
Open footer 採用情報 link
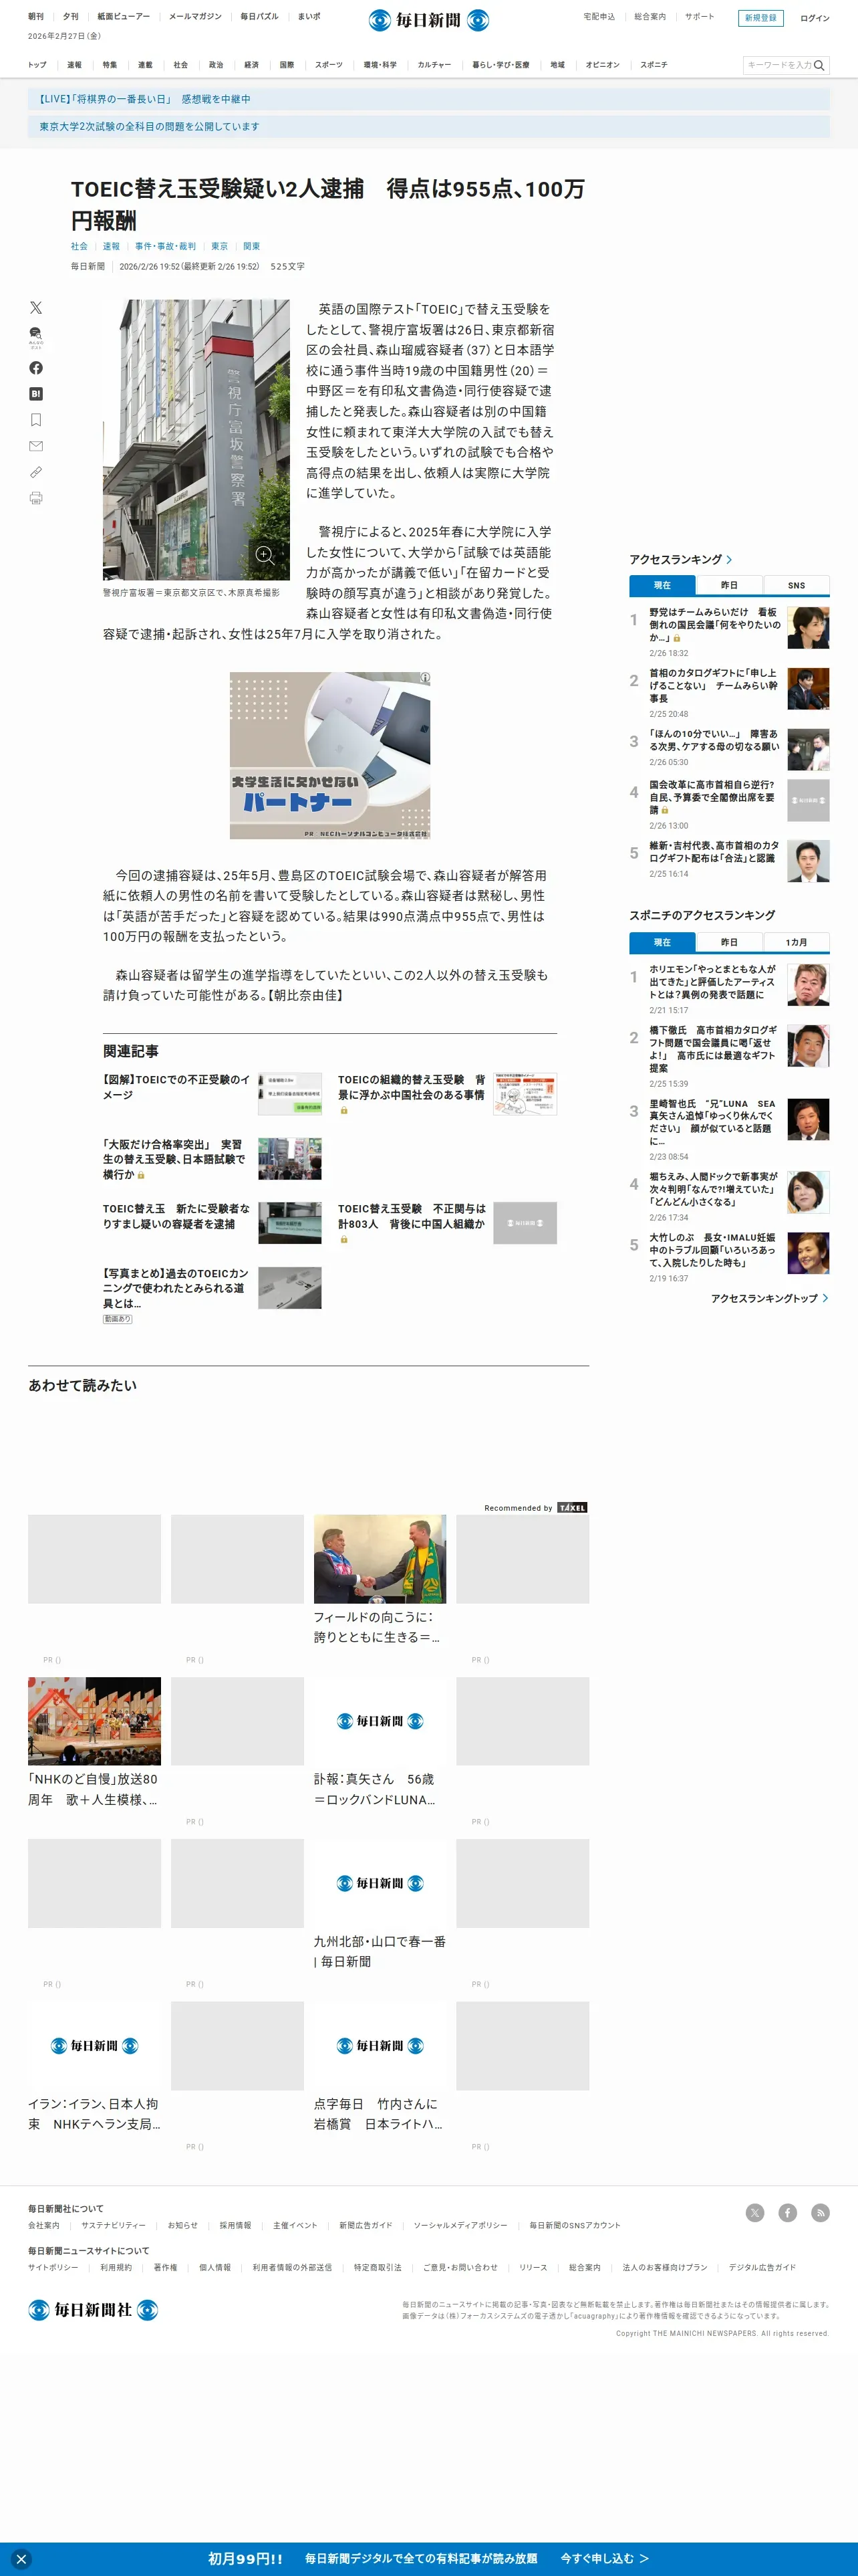236,2225
